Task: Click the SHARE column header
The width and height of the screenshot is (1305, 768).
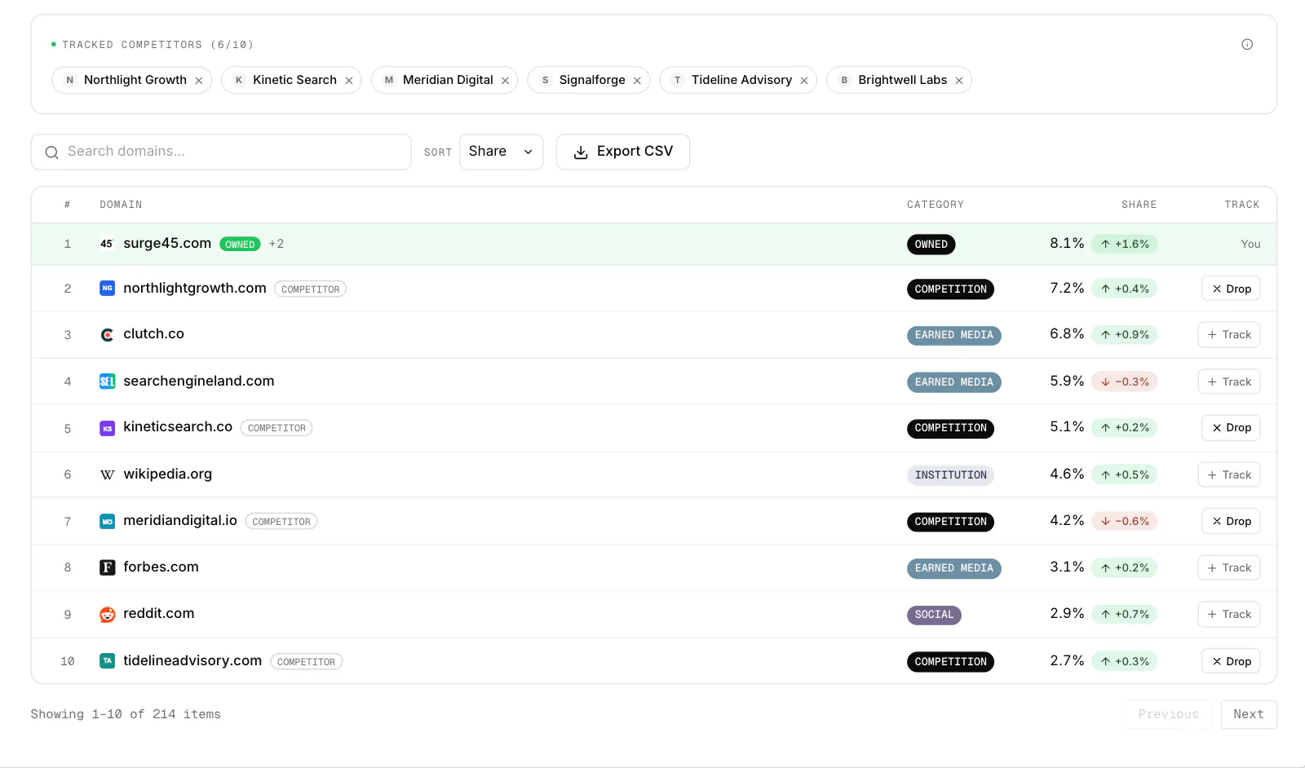Action: [x=1139, y=205]
